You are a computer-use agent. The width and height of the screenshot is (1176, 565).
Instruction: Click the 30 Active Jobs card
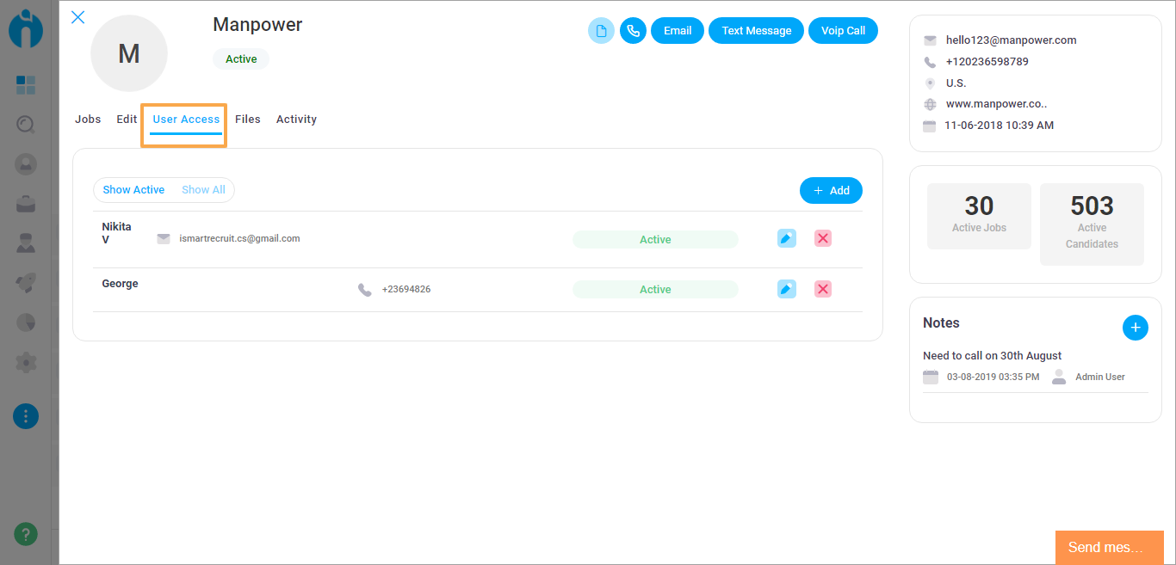[979, 216]
